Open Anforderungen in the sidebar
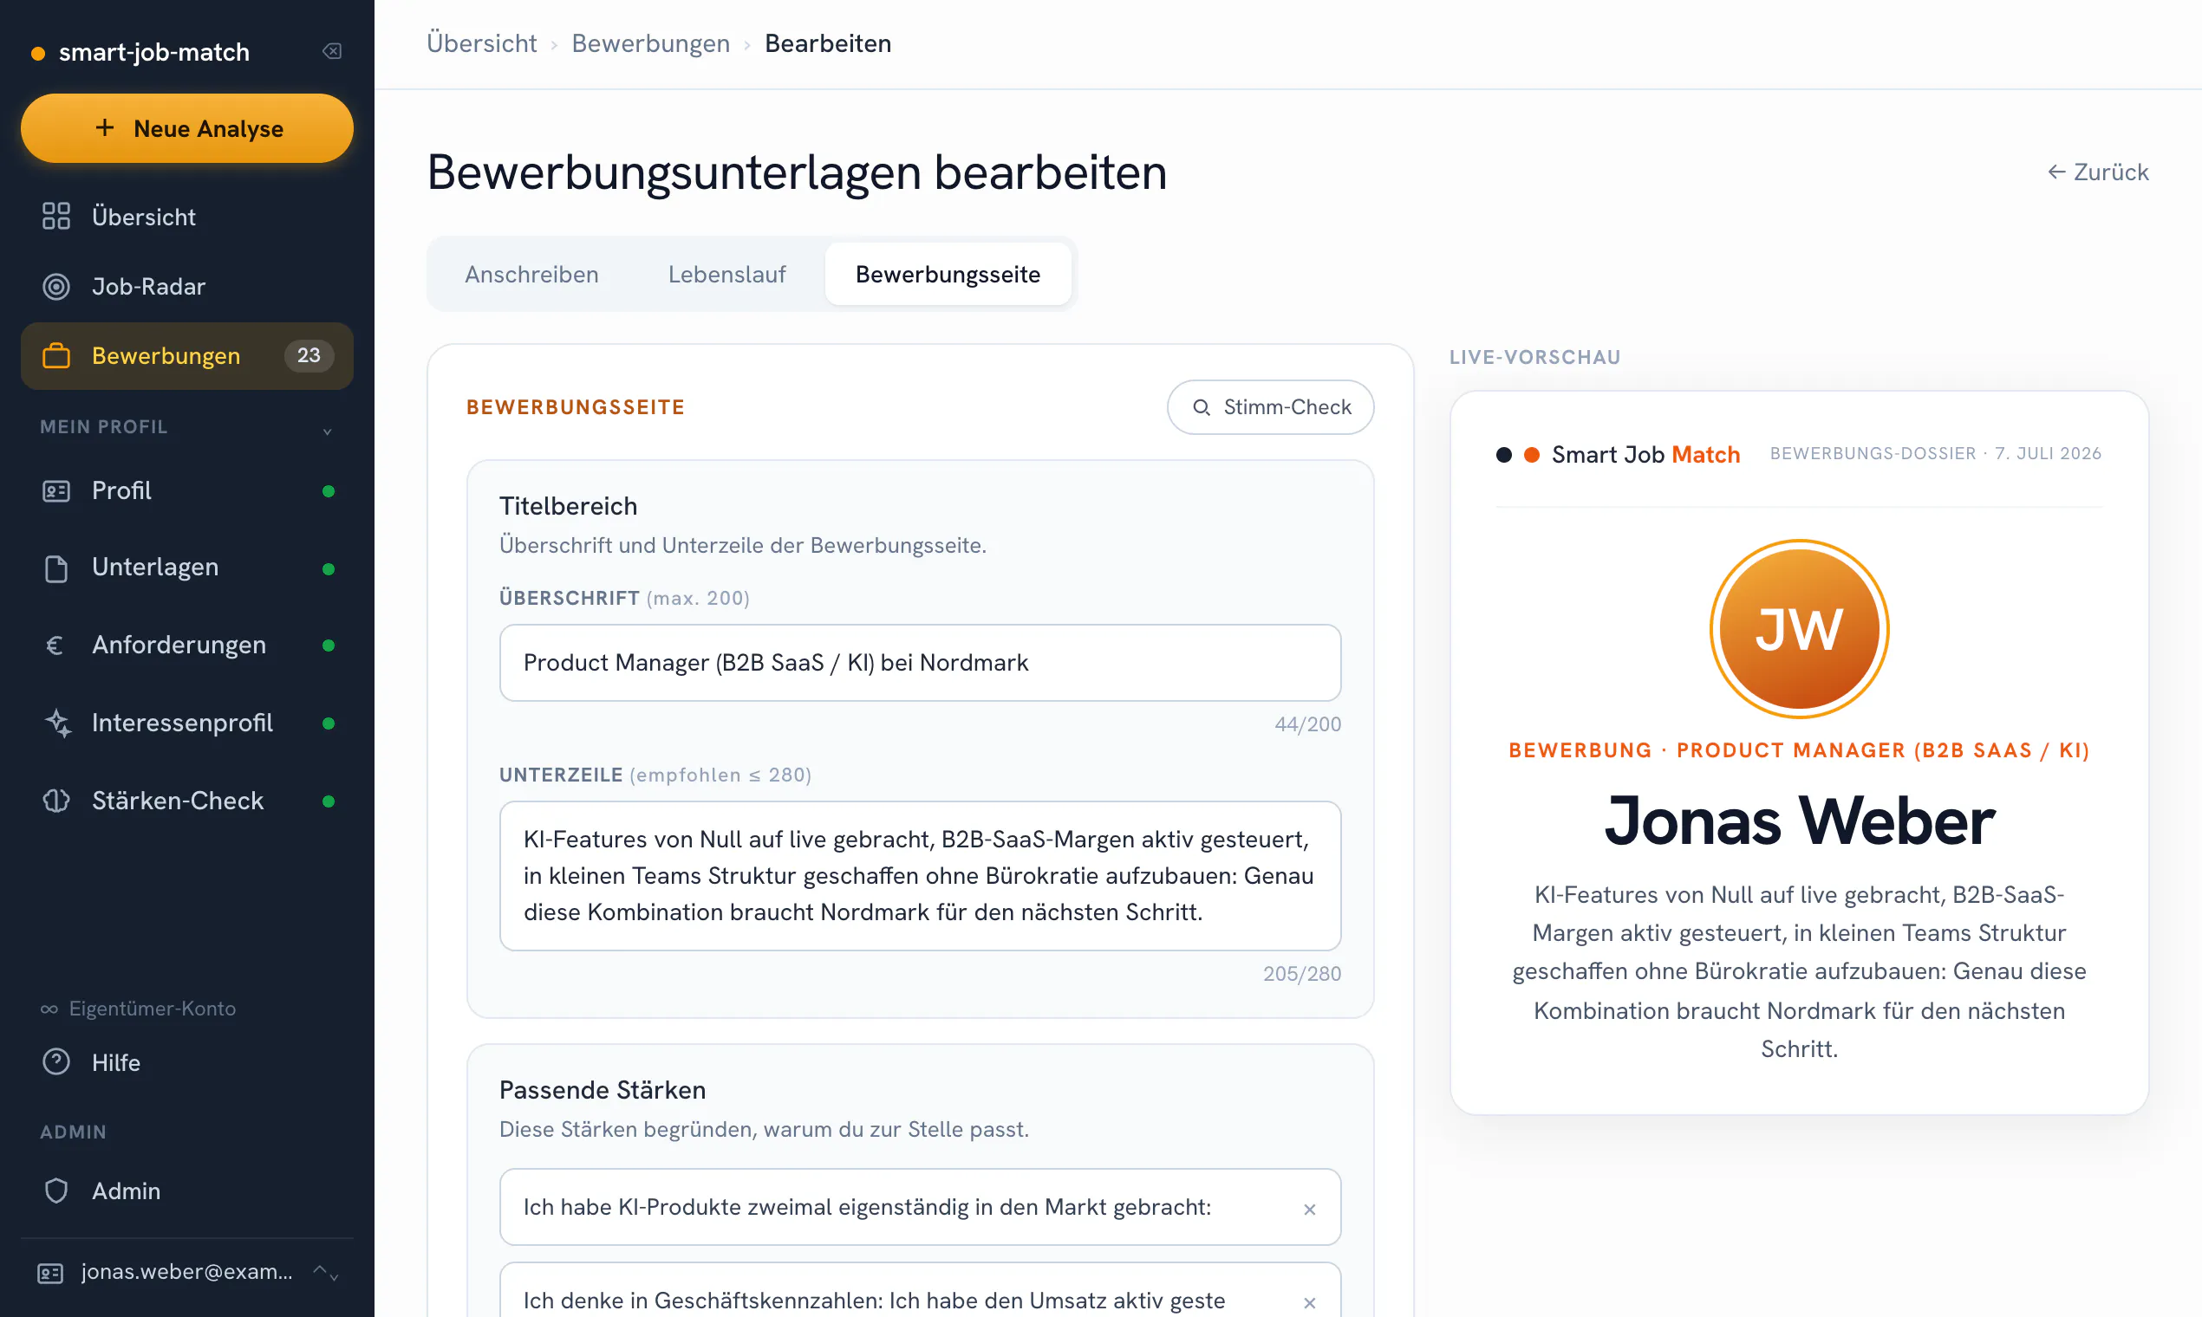The width and height of the screenshot is (2202, 1317). [187, 646]
